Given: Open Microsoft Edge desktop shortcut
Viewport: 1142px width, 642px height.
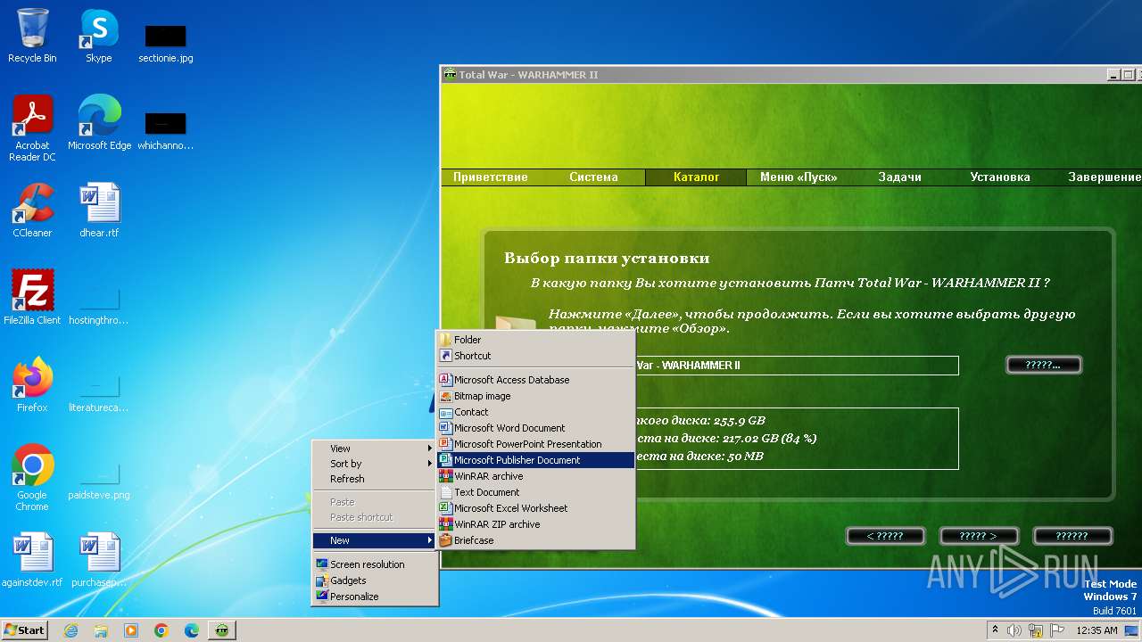Looking at the screenshot, I should (99, 123).
